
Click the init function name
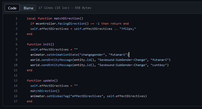47,44
